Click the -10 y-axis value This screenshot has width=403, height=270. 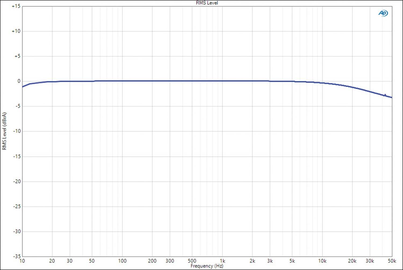17,131
